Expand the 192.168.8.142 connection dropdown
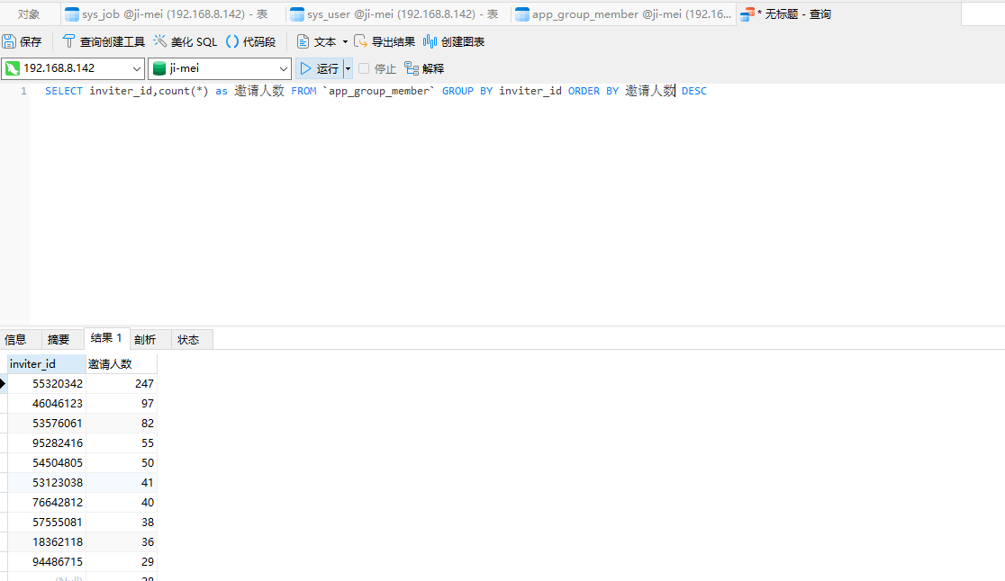 [x=137, y=68]
